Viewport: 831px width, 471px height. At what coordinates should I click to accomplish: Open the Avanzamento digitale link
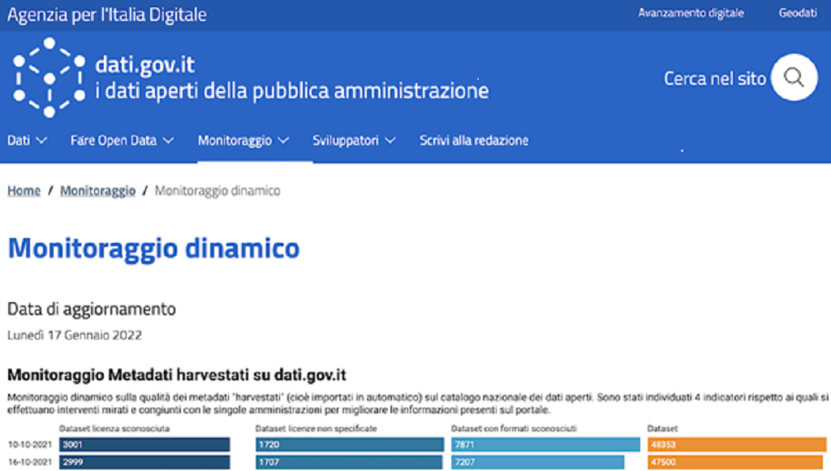(691, 13)
